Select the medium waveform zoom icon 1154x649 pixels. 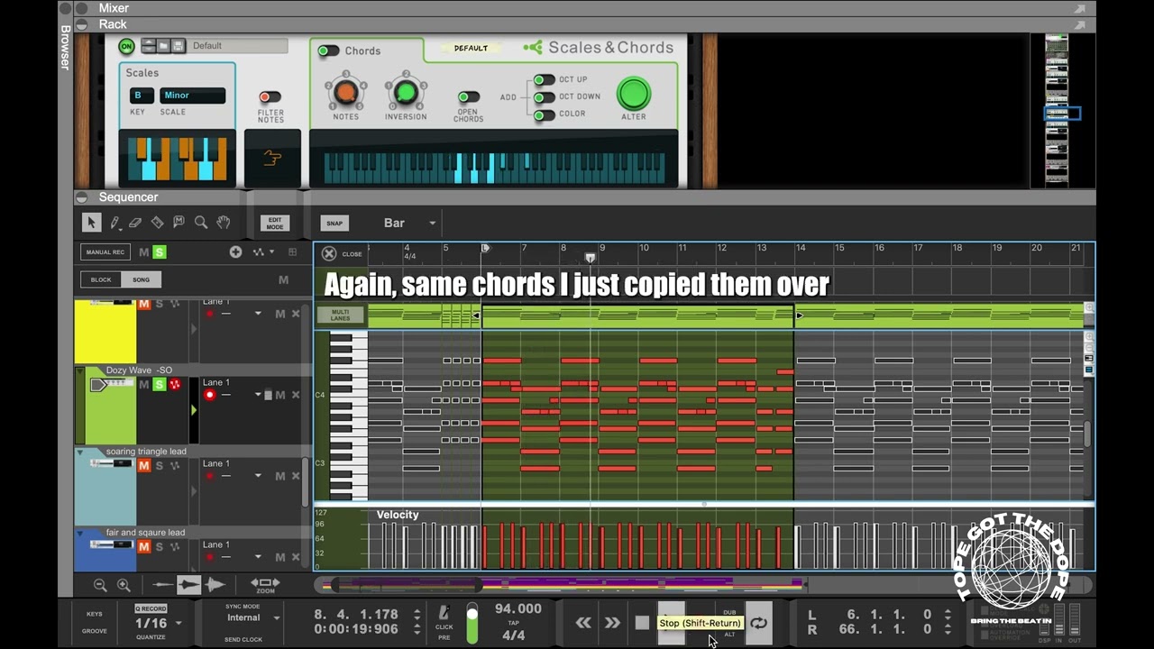click(188, 585)
